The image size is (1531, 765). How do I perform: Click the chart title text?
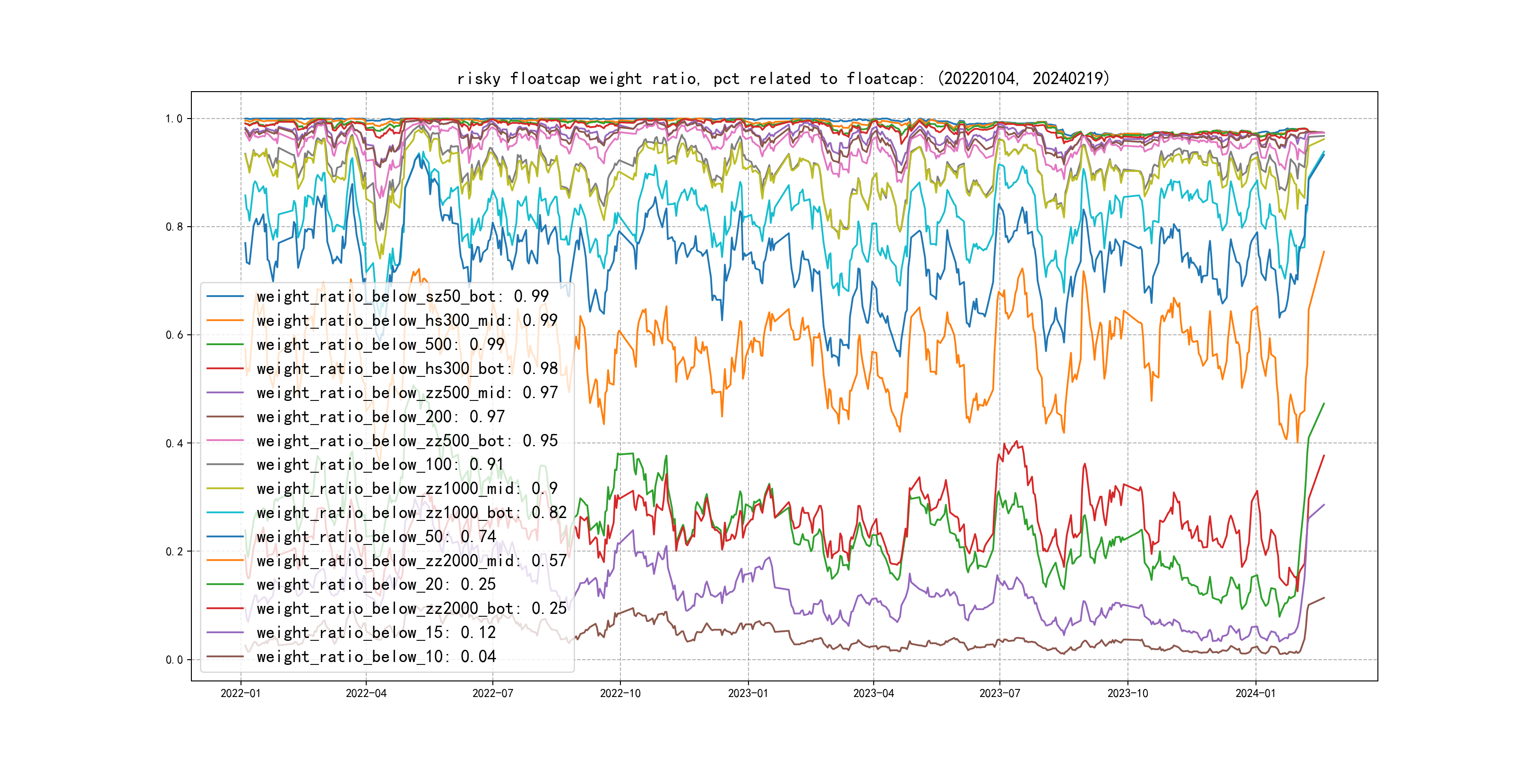pyautogui.click(x=783, y=78)
